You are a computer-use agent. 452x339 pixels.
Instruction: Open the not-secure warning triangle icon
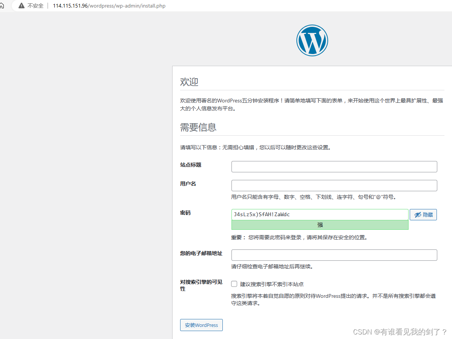(21, 6)
